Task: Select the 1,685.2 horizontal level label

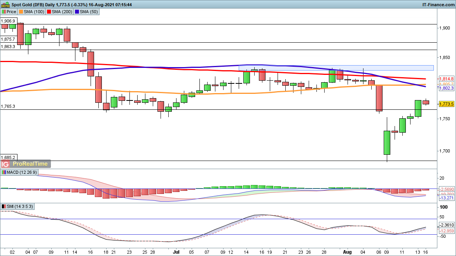Action: [8, 157]
